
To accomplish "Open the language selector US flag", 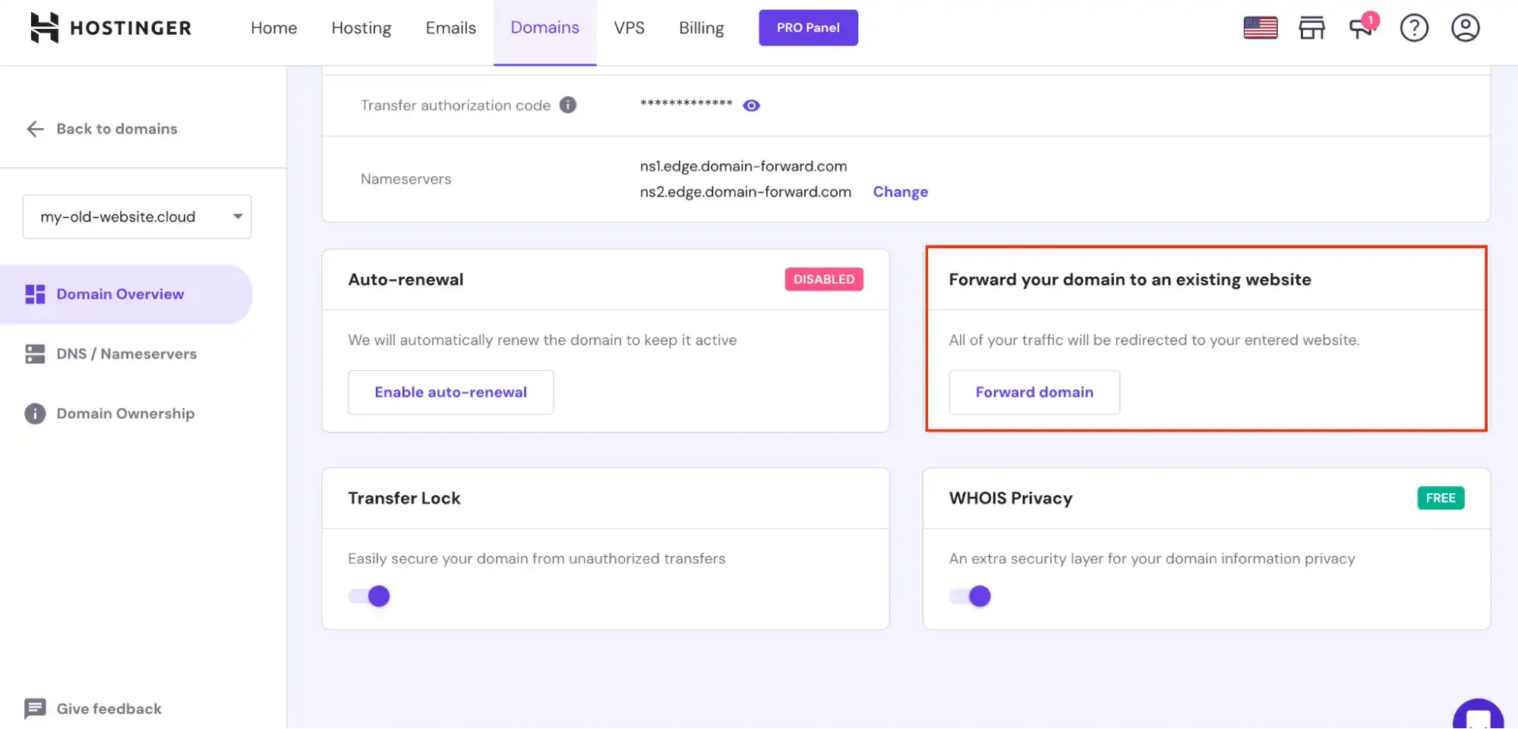I will 1261,27.
